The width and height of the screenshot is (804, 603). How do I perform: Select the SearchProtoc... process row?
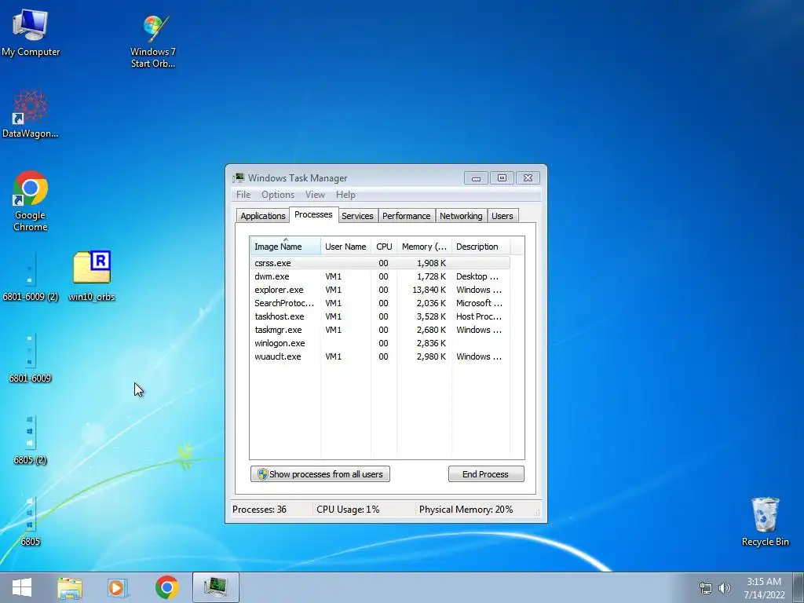point(380,303)
